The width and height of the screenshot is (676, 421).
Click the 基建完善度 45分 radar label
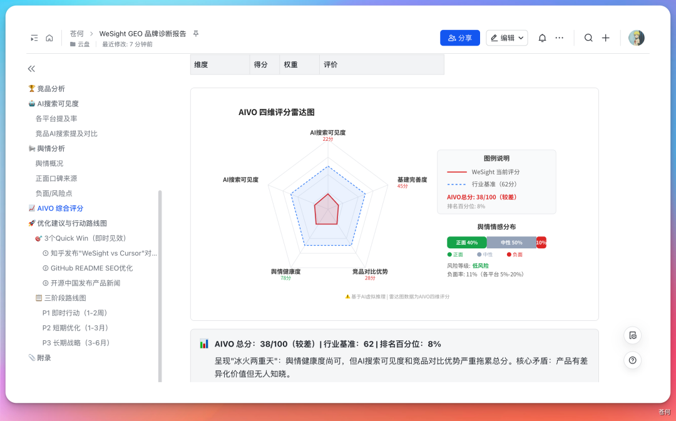tap(412, 182)
